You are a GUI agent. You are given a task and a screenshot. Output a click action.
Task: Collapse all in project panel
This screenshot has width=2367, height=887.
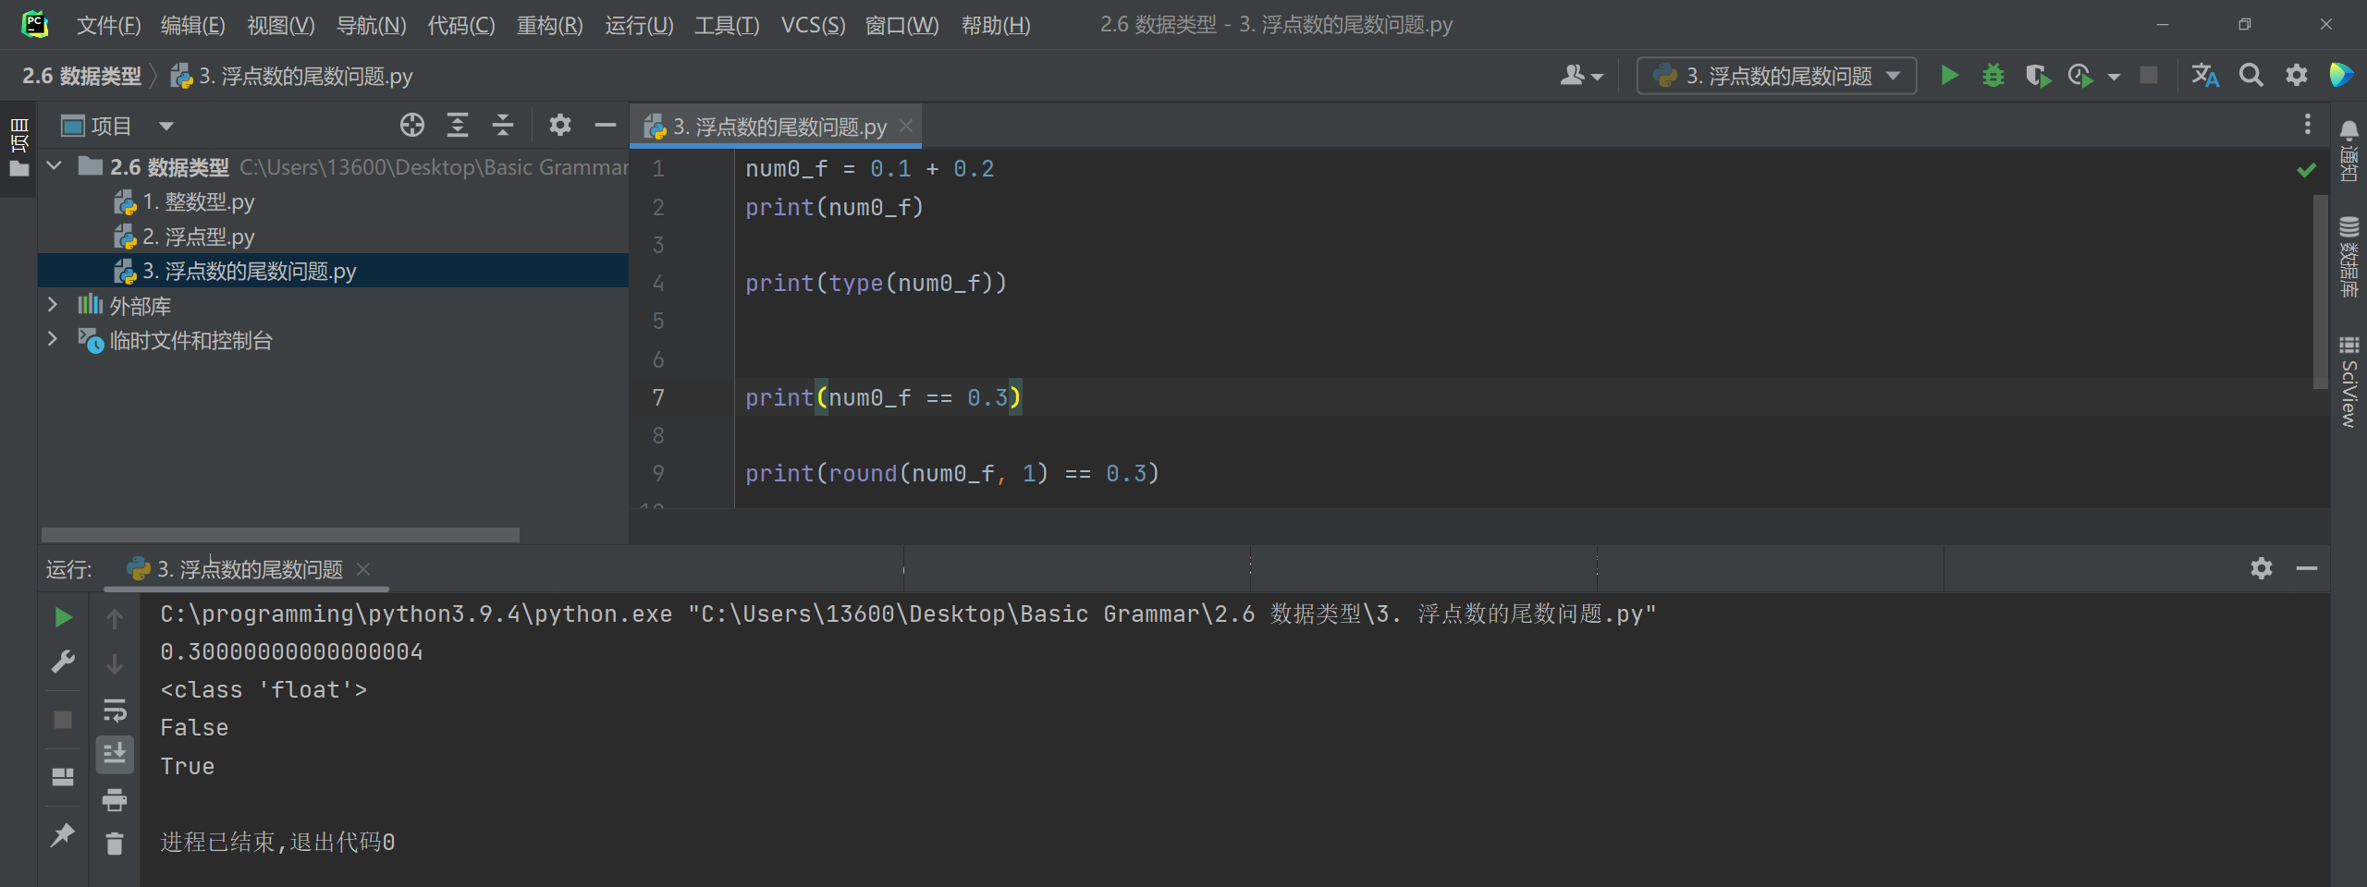pos(503,125)
